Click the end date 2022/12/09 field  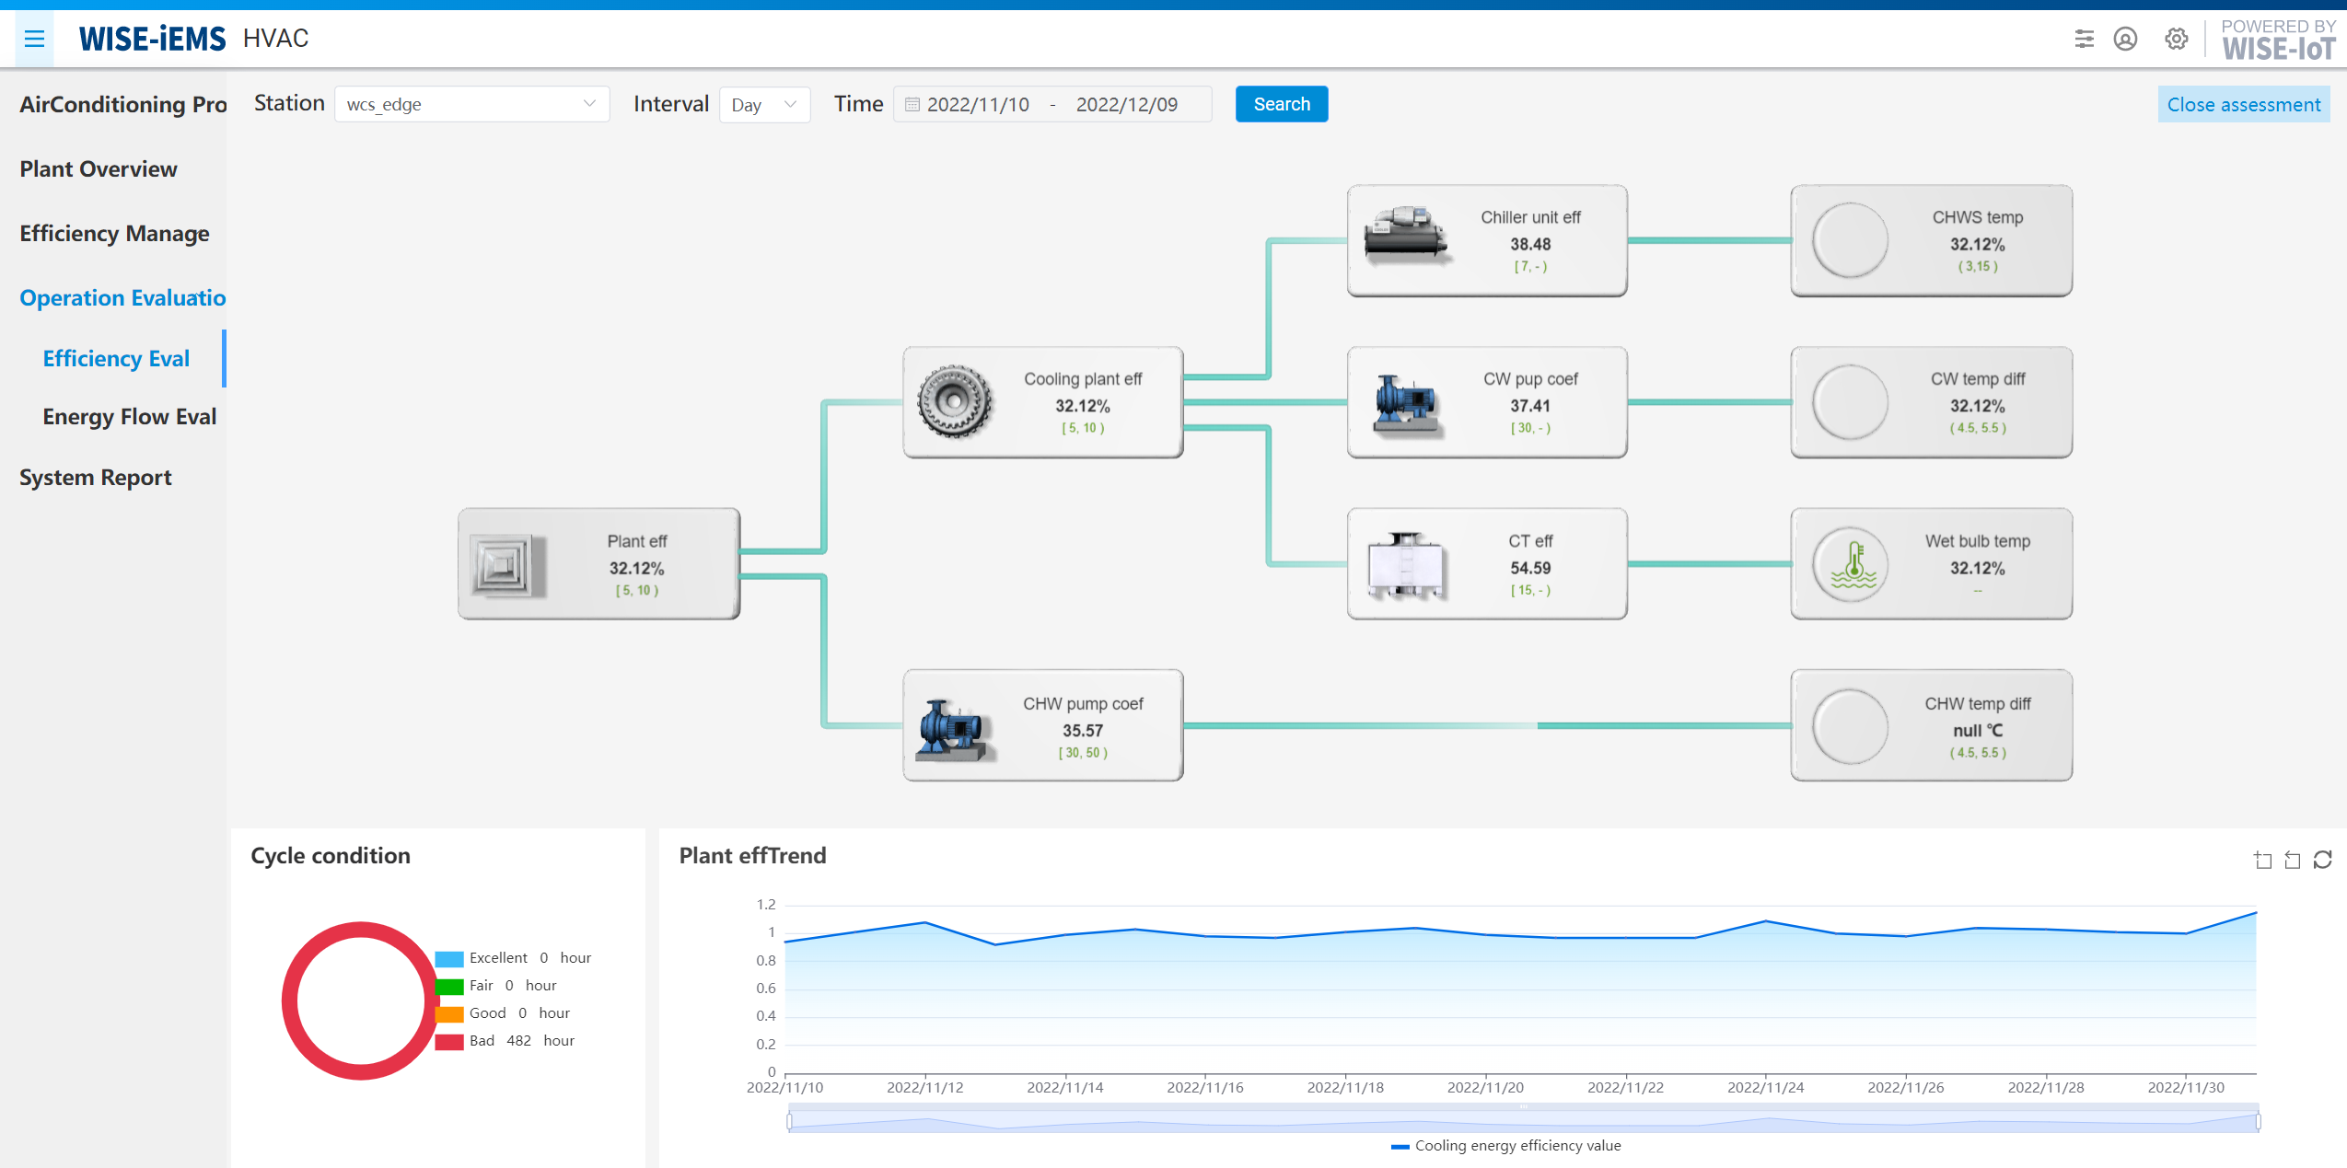point(1127,105)
